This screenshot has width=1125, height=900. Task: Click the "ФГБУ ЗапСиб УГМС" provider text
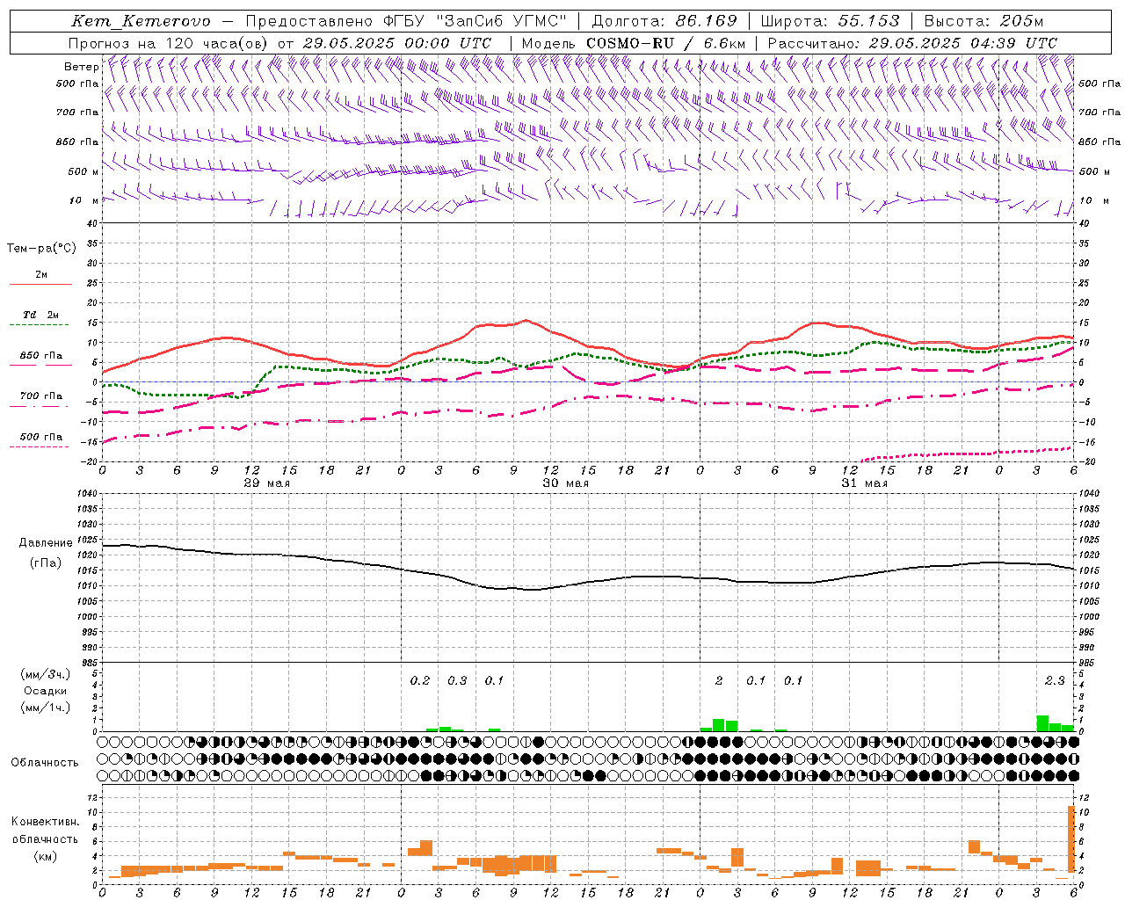tap(475, 21)
